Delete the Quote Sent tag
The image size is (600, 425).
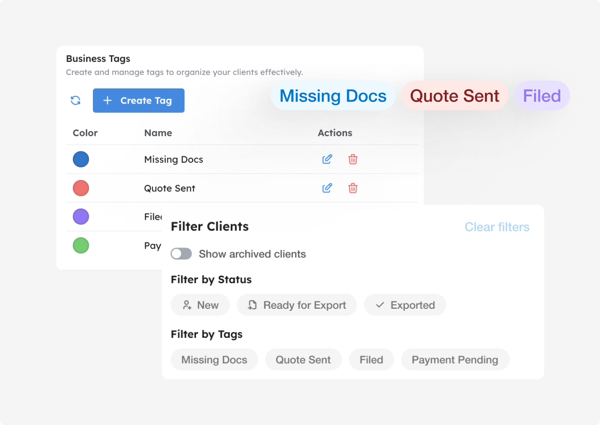353,188
